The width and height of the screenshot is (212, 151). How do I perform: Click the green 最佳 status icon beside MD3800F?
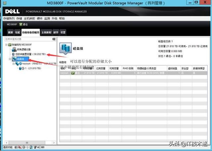pyautogui.click(x=21, y=24)
